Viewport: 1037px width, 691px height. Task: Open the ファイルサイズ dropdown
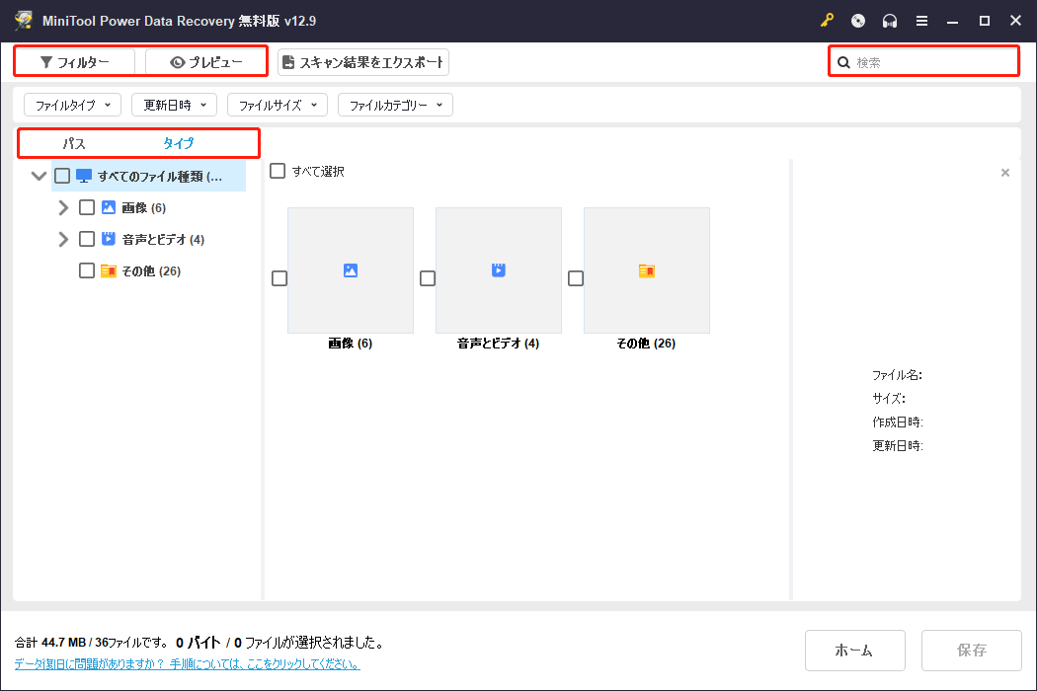[278, 105]
